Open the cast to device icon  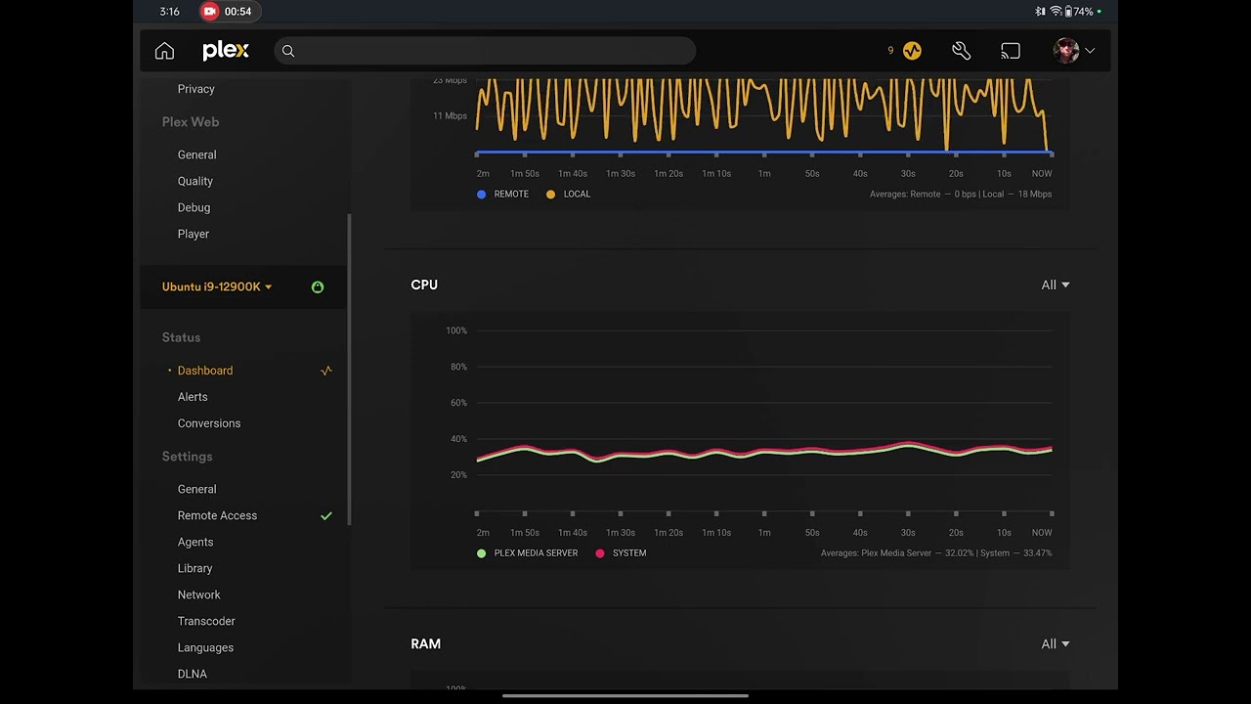1011,51
